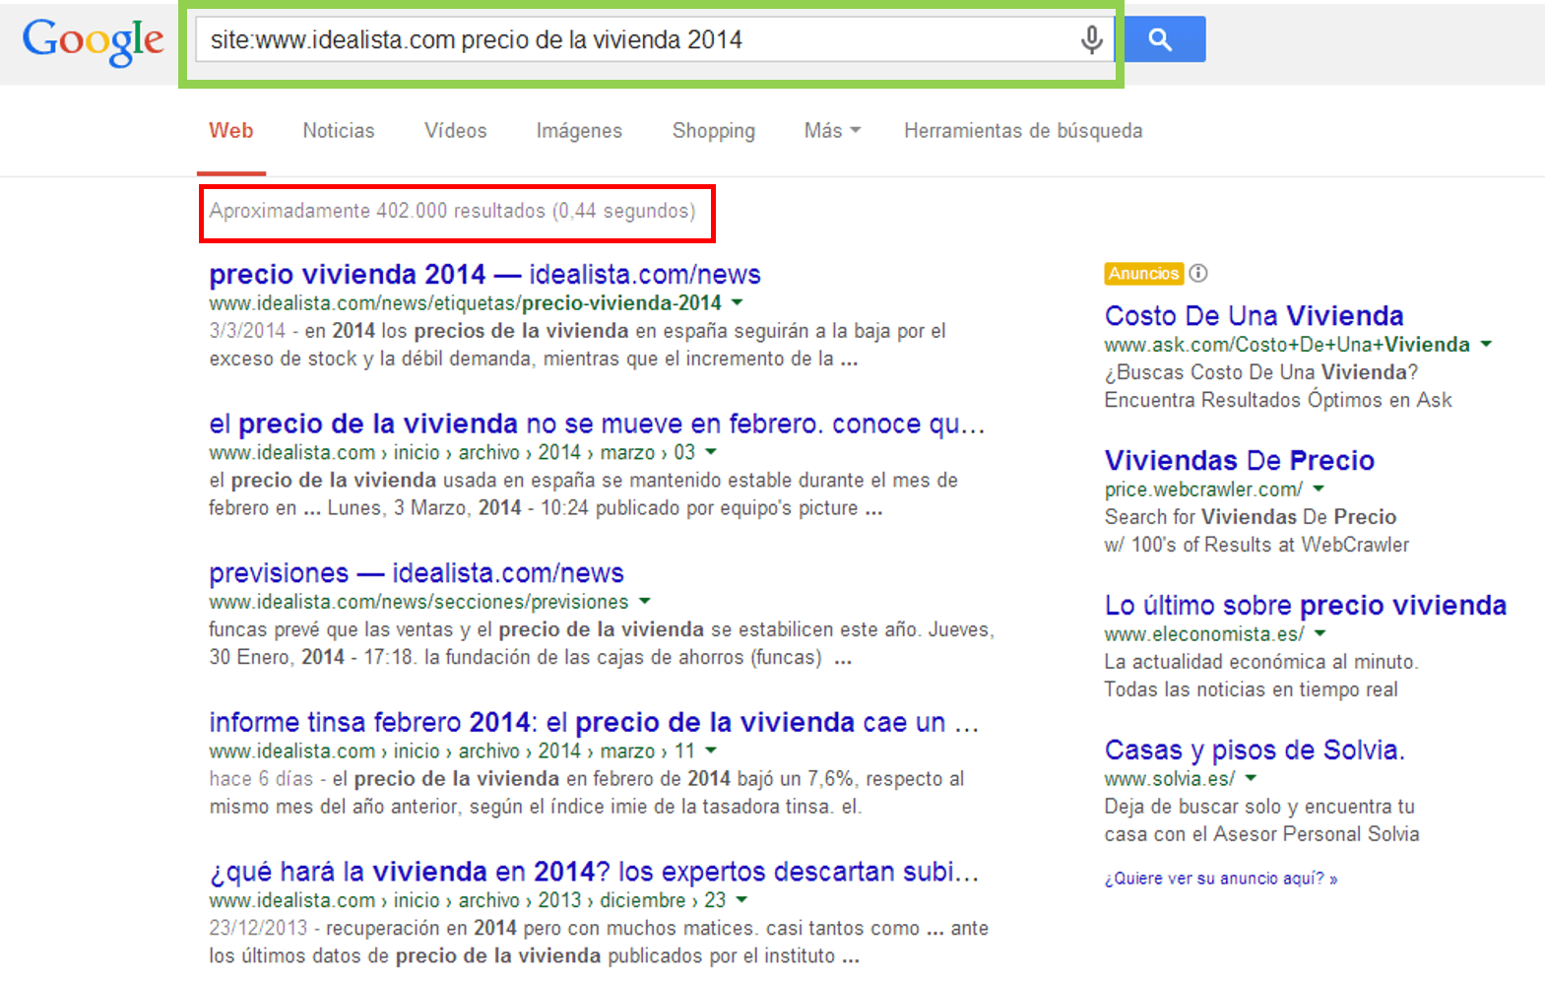The image size is (1545, 981).
Task: Click the info icon beside Anuncios
Action: [1198, 273]
